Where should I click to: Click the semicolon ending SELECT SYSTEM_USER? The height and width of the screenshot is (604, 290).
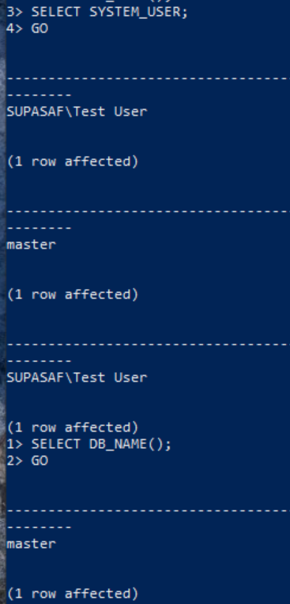point(184,13)
